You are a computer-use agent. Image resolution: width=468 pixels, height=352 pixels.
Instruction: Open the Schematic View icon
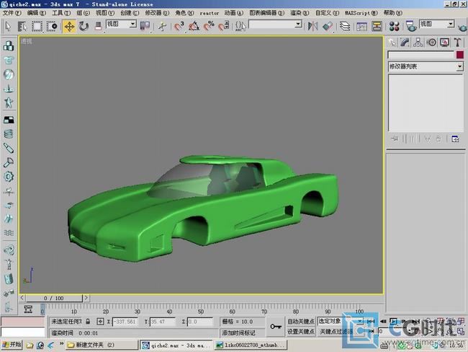click(377, 26)
